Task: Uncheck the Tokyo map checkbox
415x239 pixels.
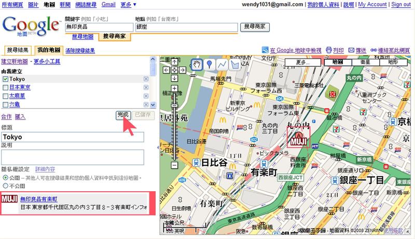Action: tap(5, 79)
